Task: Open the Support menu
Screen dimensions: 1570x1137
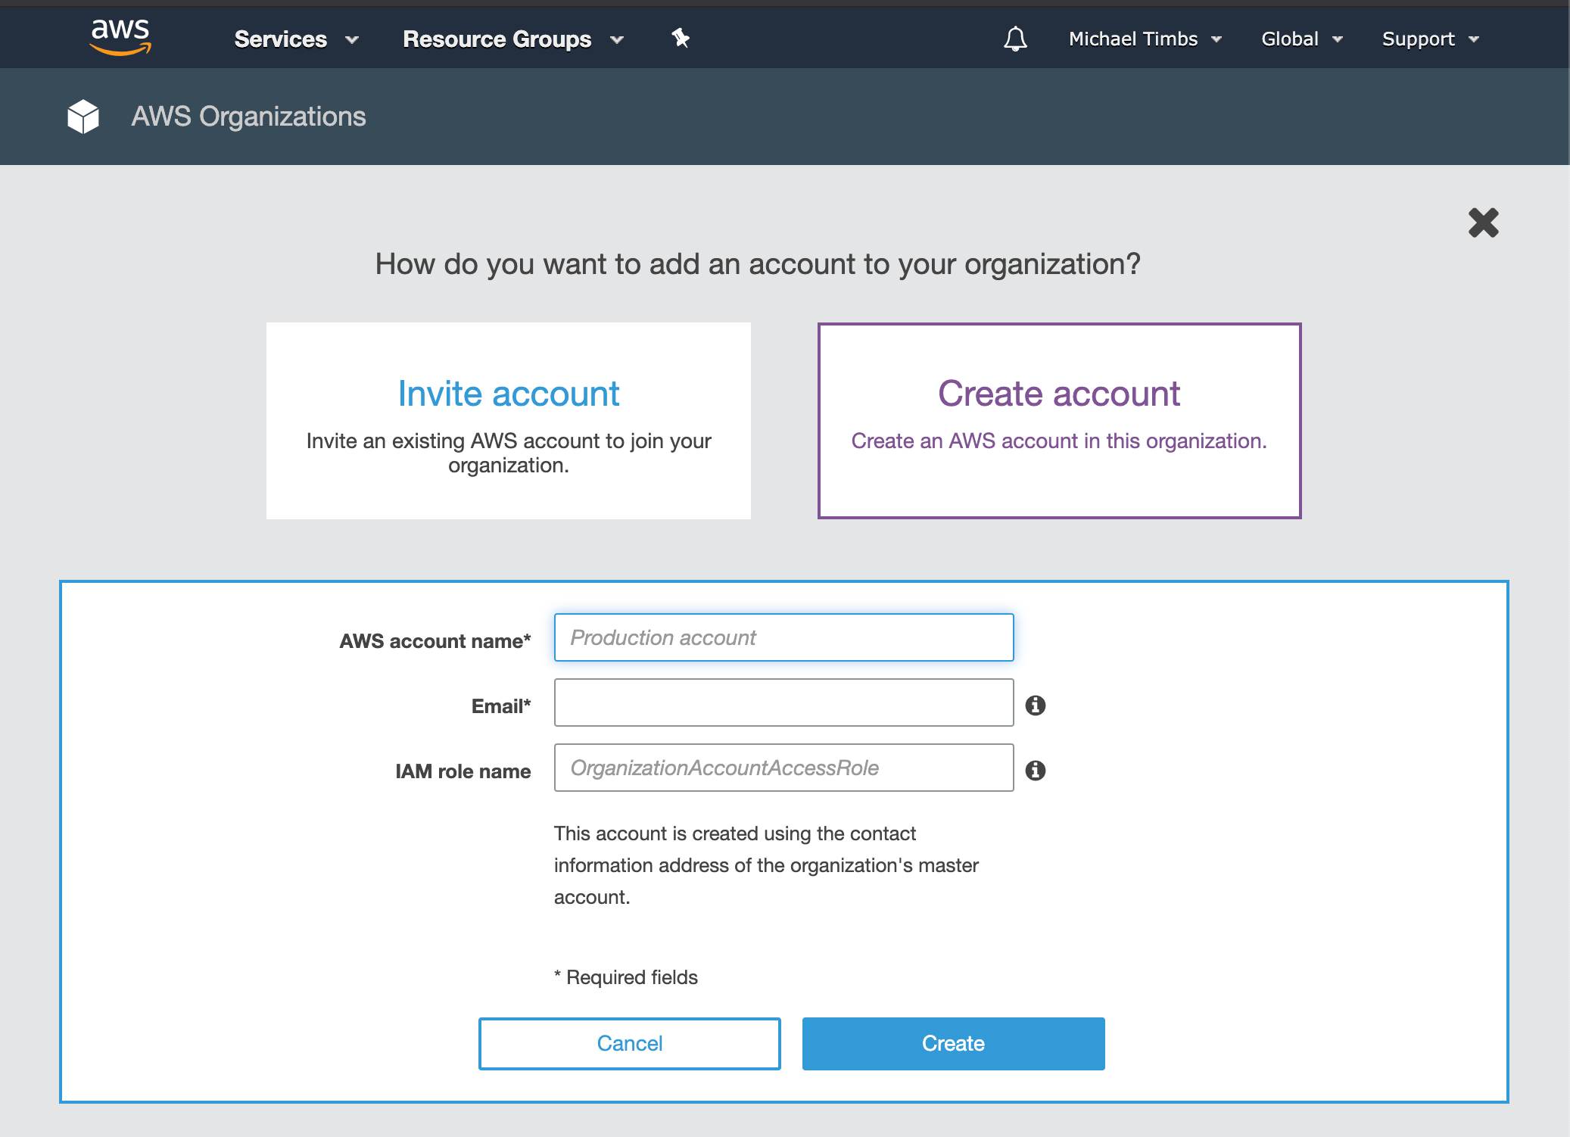Action: pyautogui.click(x=1430, y=39)
